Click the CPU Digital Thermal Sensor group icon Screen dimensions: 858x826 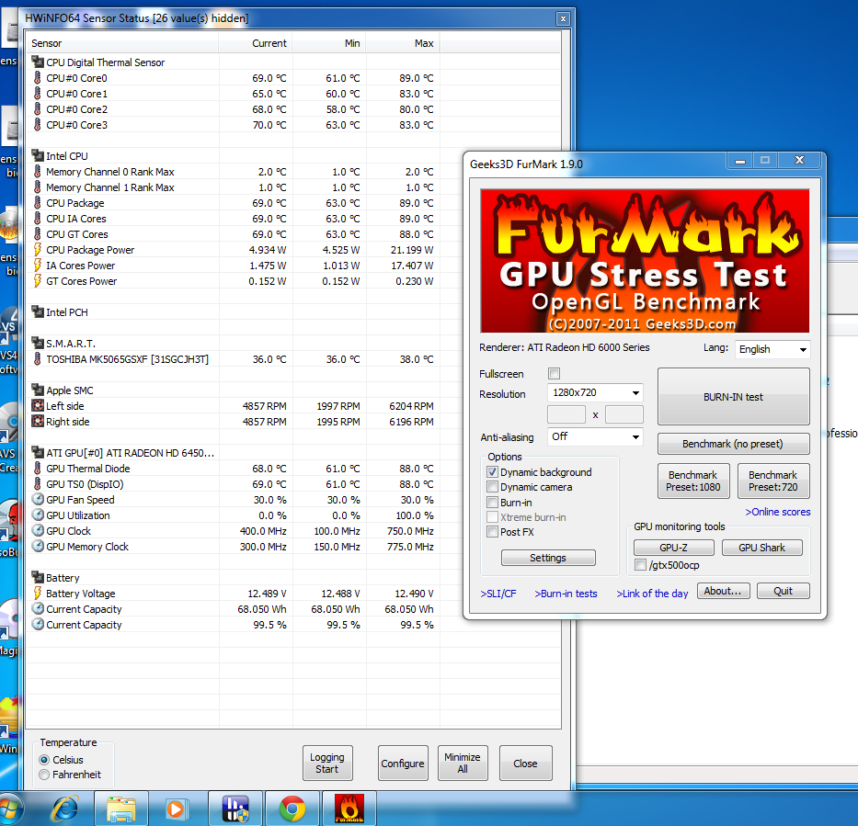38,62
